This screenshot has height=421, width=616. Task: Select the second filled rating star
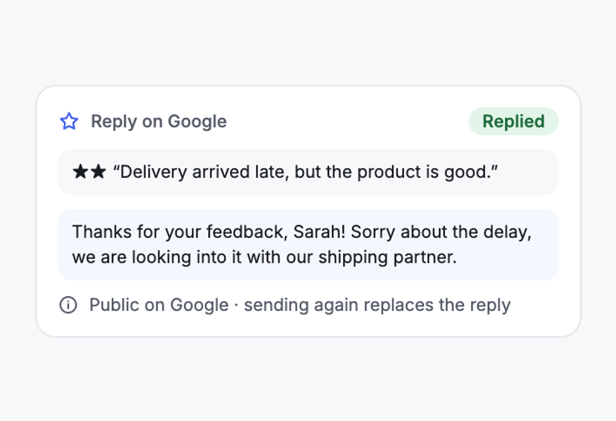click(x=97, y=172)
